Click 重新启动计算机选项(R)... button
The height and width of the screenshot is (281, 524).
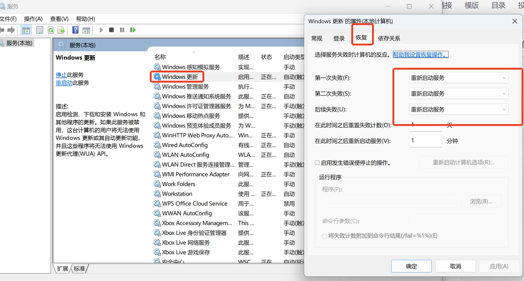click(x=464, y=162)
